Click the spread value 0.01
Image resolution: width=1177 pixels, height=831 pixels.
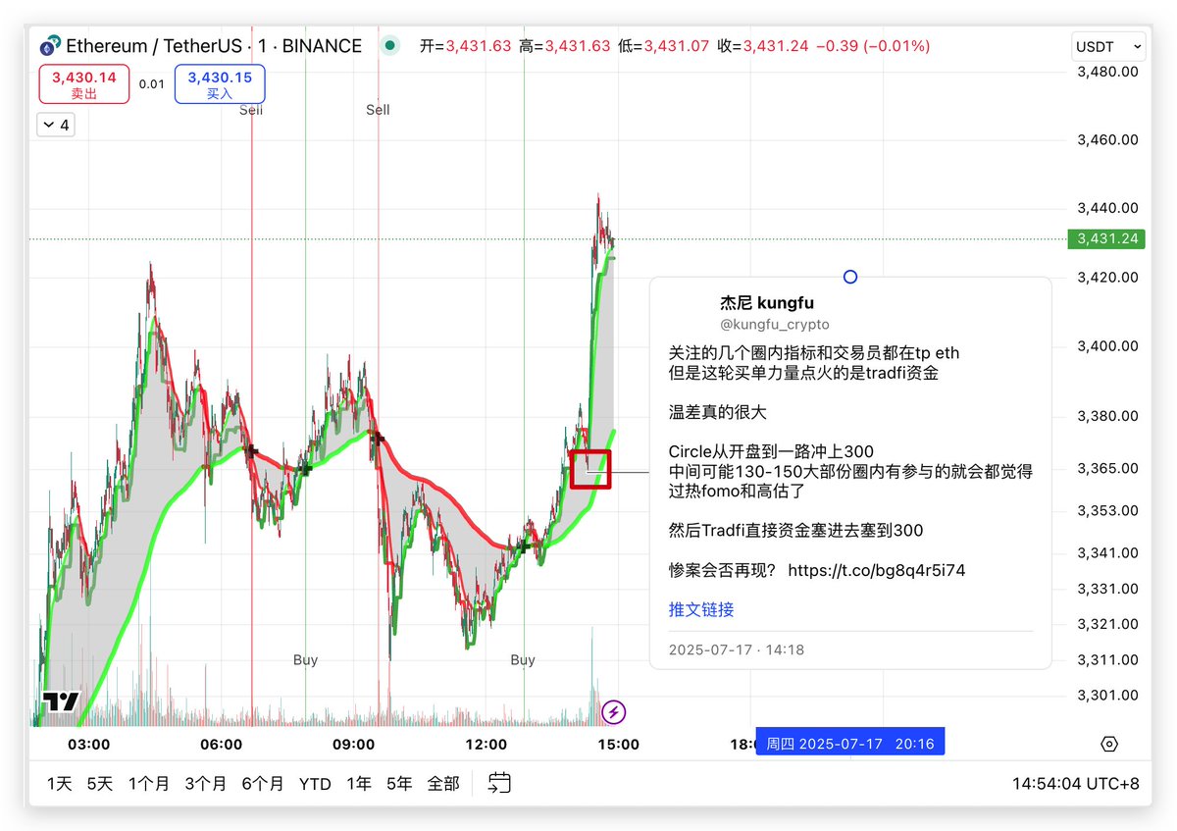pyautogui.click(x=152, y=84)
